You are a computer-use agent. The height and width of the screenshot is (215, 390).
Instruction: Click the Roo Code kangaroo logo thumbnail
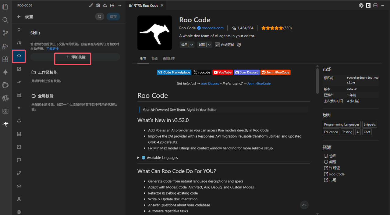click(x=155, y=33)
